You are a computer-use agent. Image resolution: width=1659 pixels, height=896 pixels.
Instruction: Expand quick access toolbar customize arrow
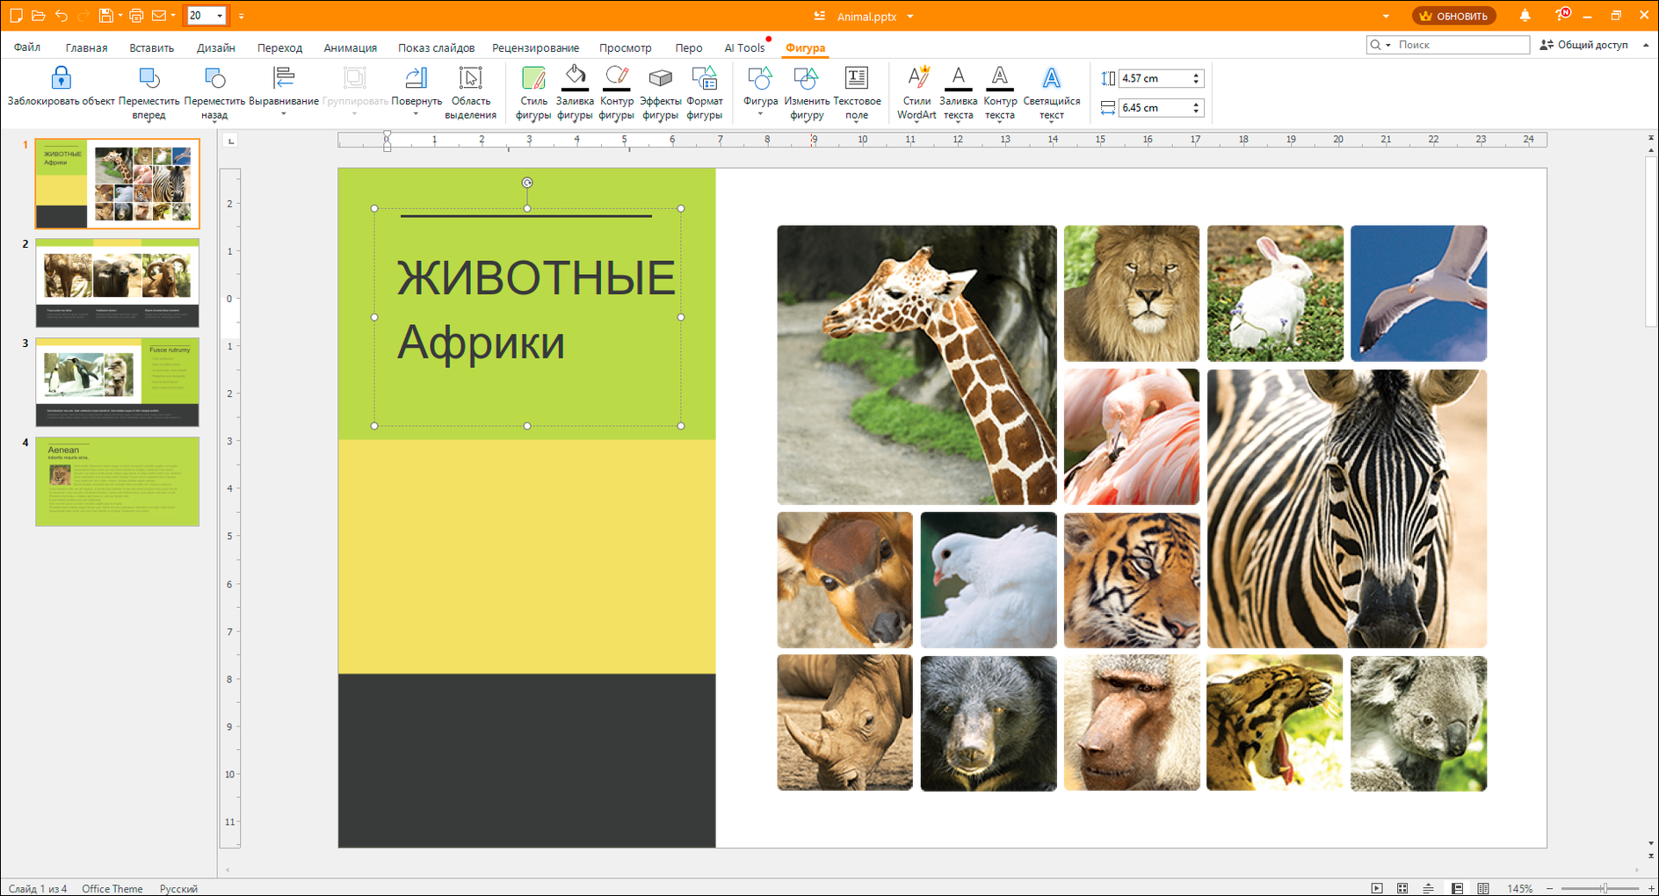tap(242, 16)
